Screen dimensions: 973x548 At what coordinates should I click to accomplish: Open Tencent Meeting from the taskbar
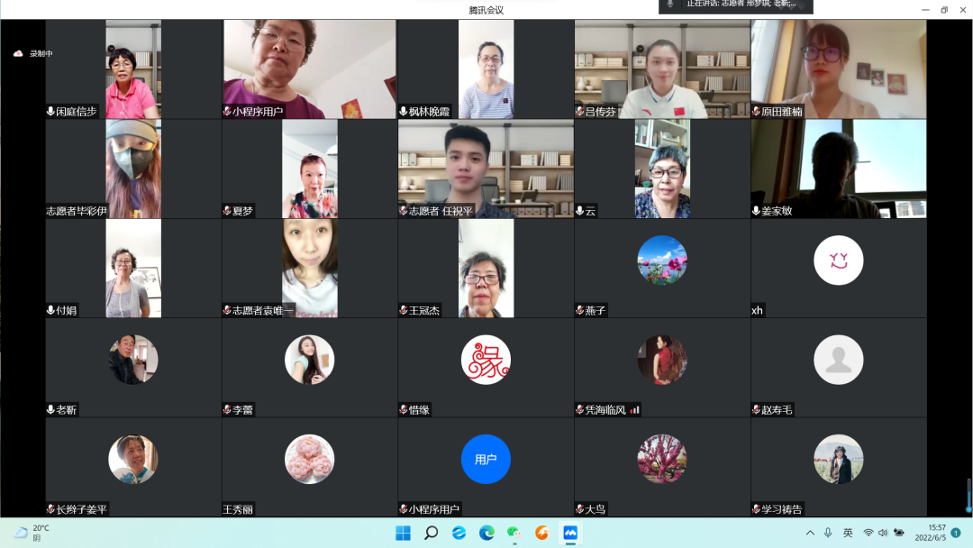click(x=569, y=534)
